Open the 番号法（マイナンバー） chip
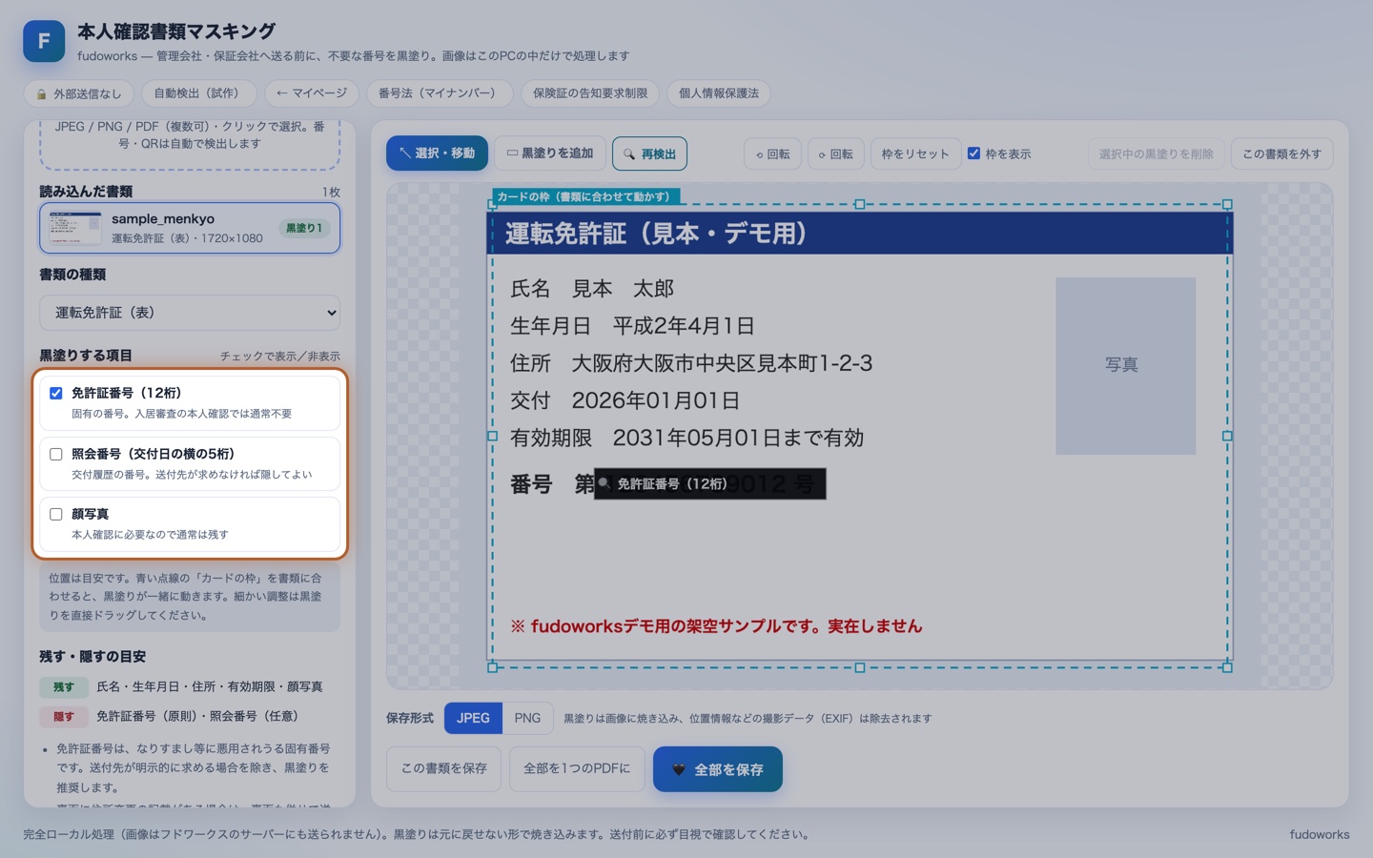 coord(440,93)
